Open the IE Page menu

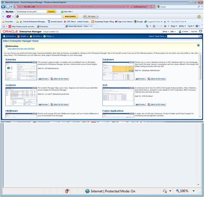[174, 26]
